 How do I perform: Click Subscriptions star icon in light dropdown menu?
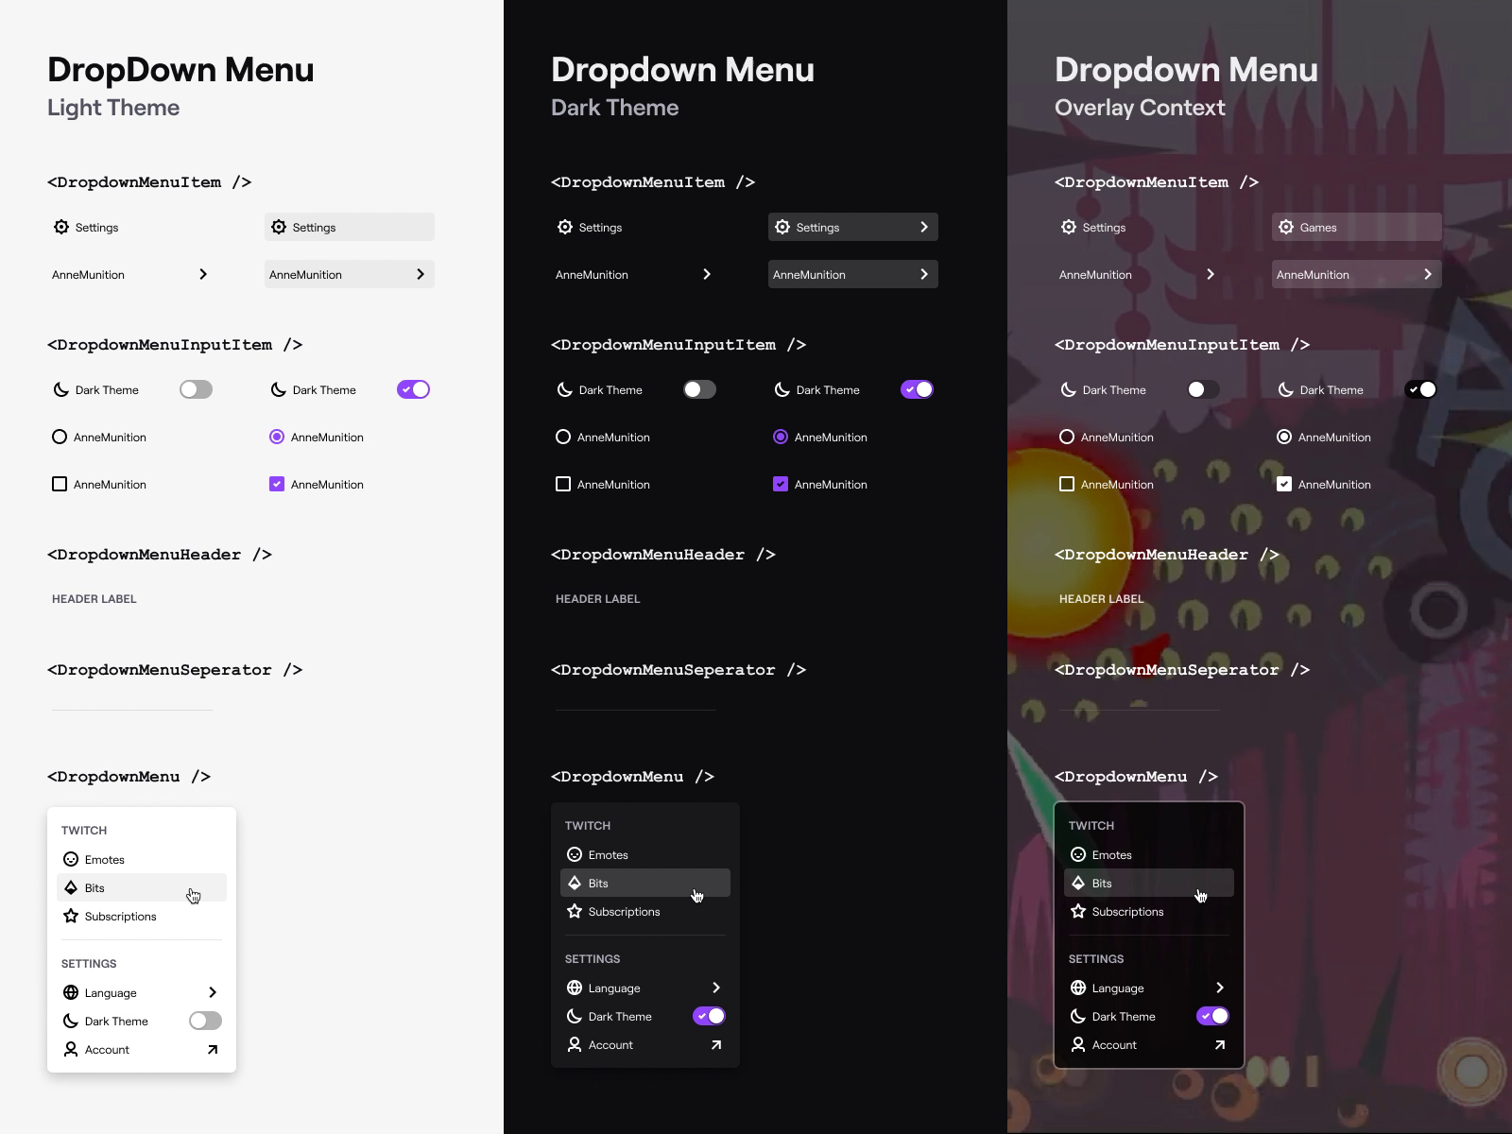71,917
